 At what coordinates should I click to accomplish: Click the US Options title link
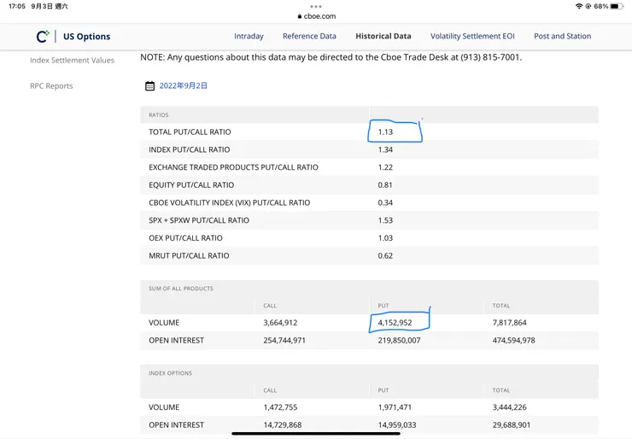(86, 37)
